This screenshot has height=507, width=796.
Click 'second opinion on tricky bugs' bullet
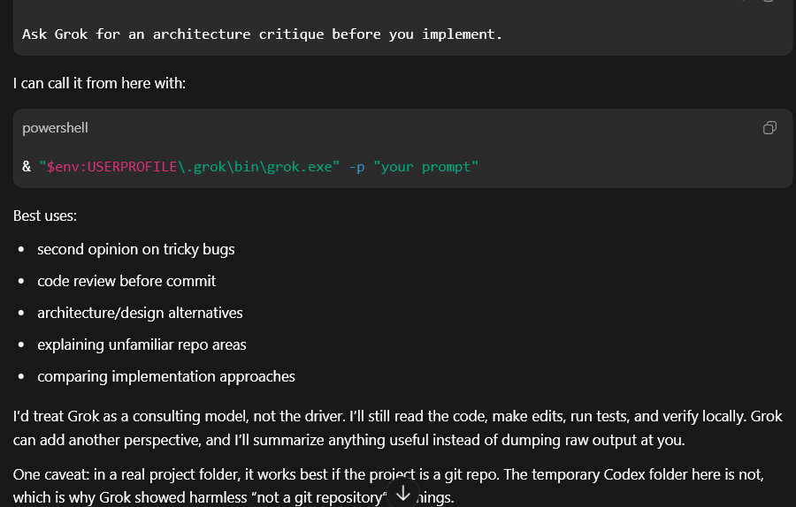tap(136, 249)
